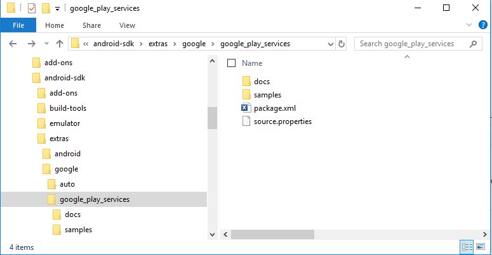The height and width of the screenshot is (255, 492).
Task: Go up one folder level
Action: tap(60, 44)
